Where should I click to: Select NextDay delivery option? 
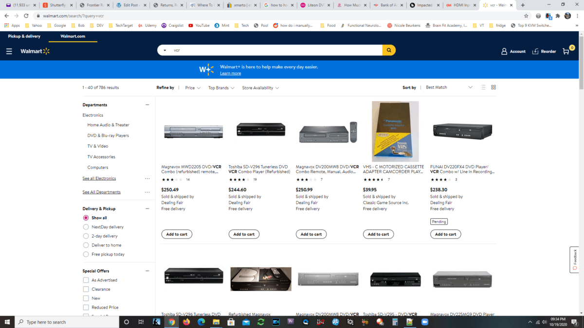point(86,227)
